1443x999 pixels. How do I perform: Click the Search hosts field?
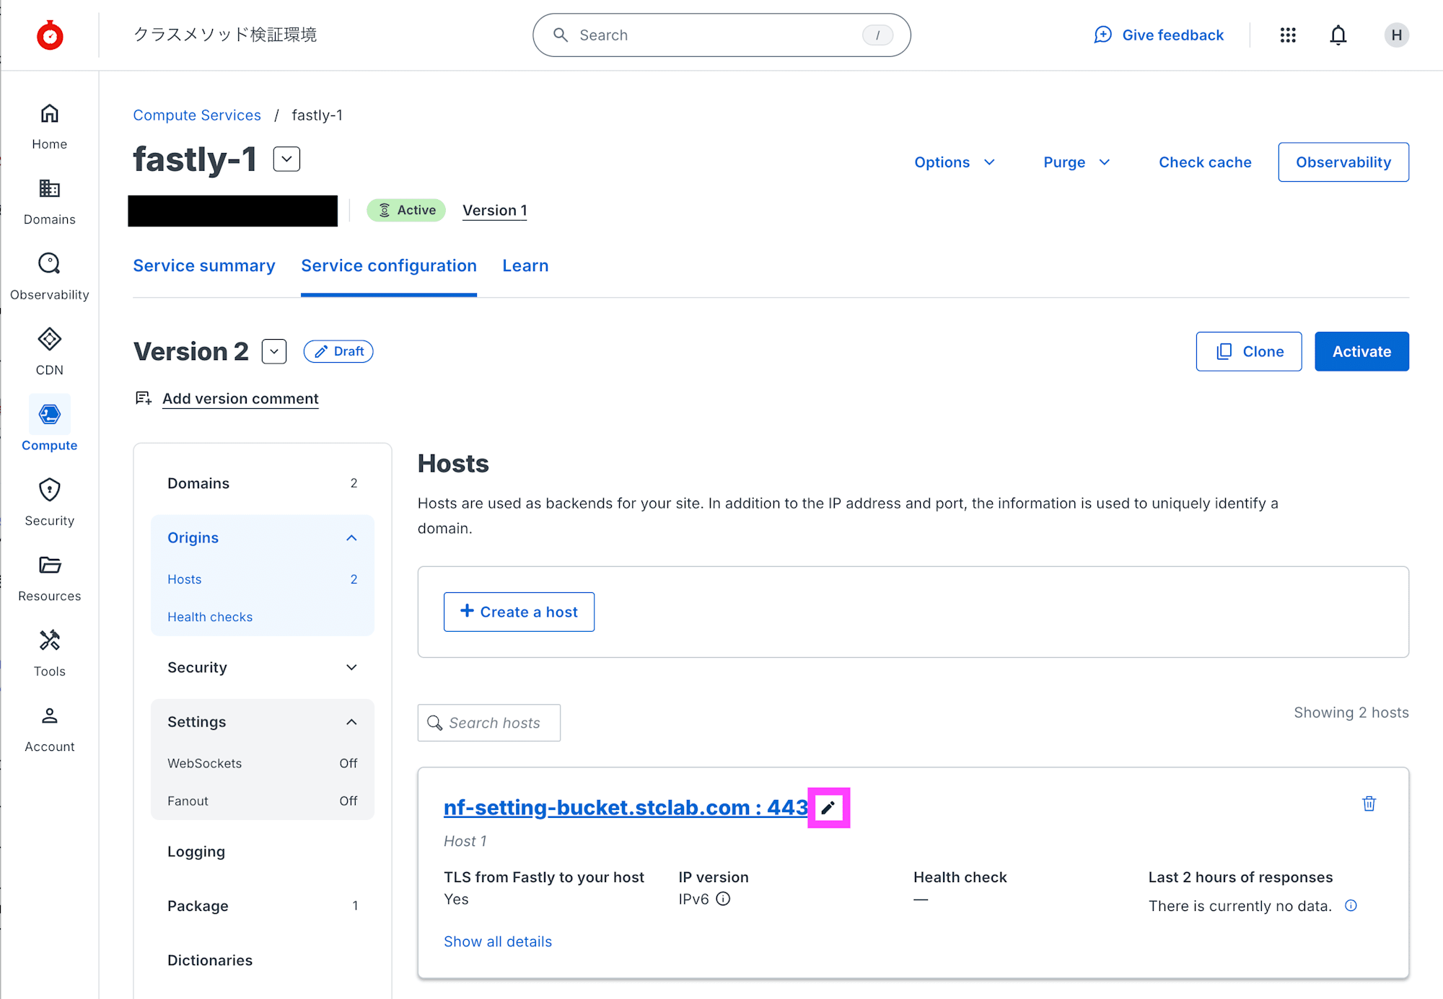coord(495,723)
